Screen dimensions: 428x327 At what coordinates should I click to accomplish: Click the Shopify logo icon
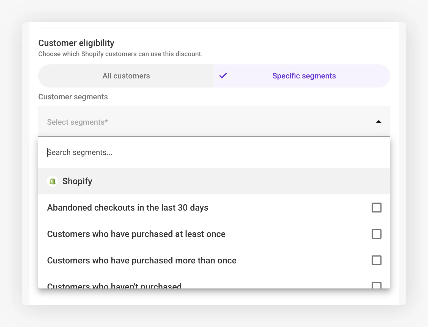point(53,181)
